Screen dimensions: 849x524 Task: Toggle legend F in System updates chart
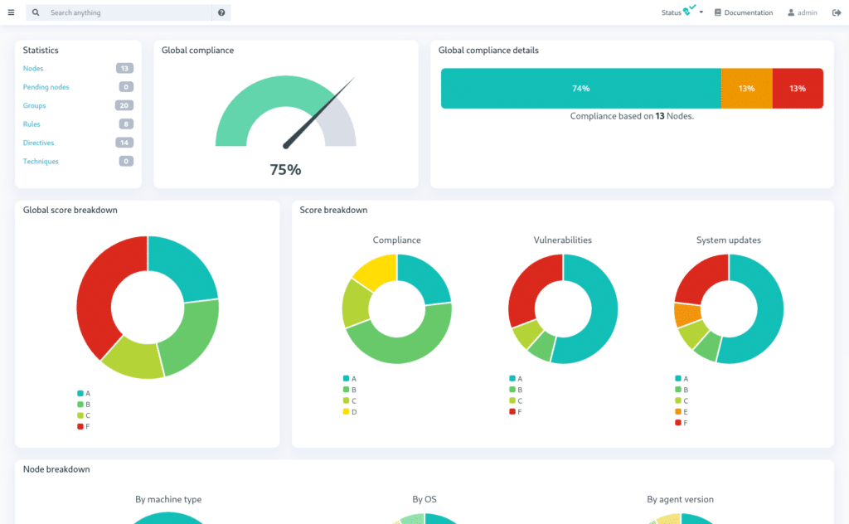[x=682, y=423]
